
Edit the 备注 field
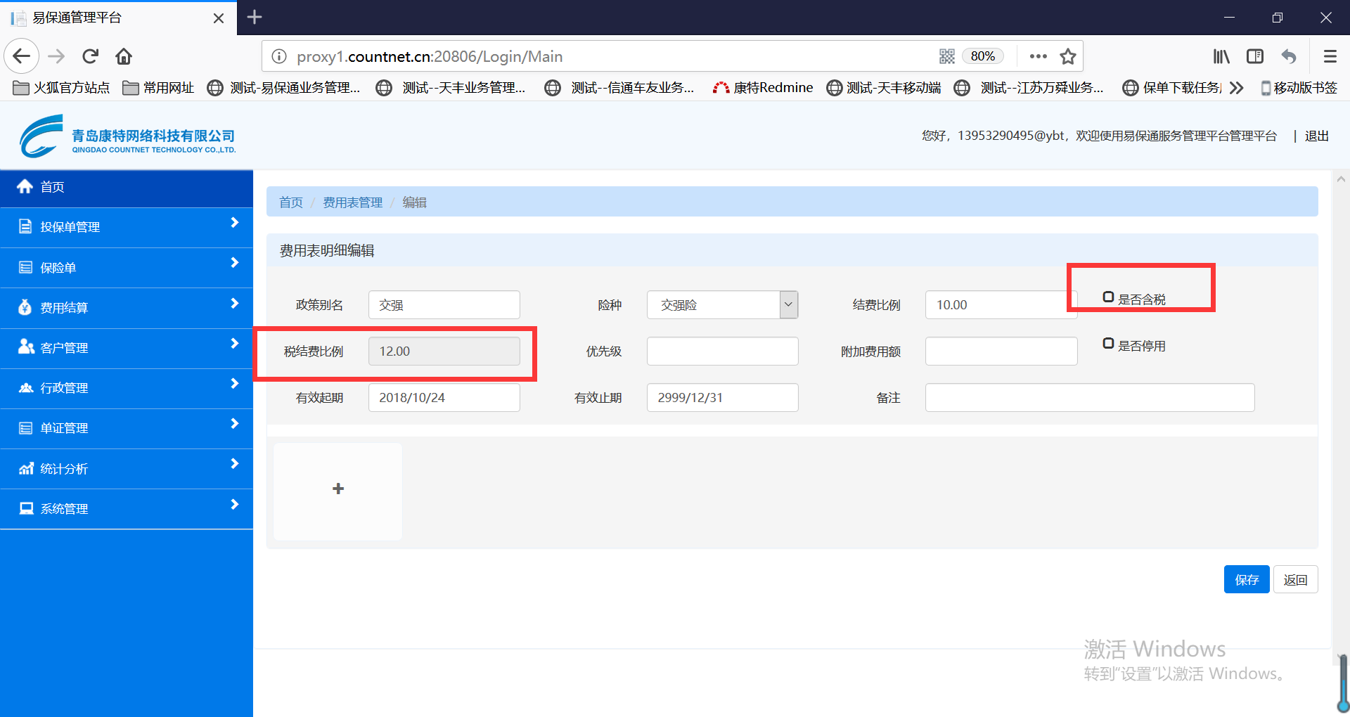coord(1090,398)
